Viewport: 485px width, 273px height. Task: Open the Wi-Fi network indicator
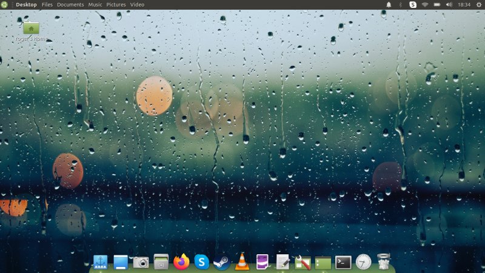(425, 5)
